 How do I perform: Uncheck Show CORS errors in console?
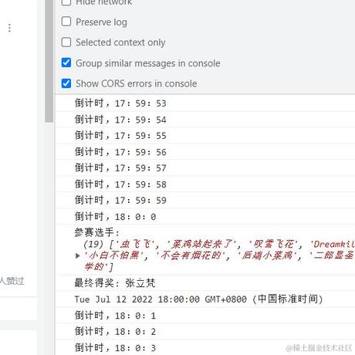66,83
